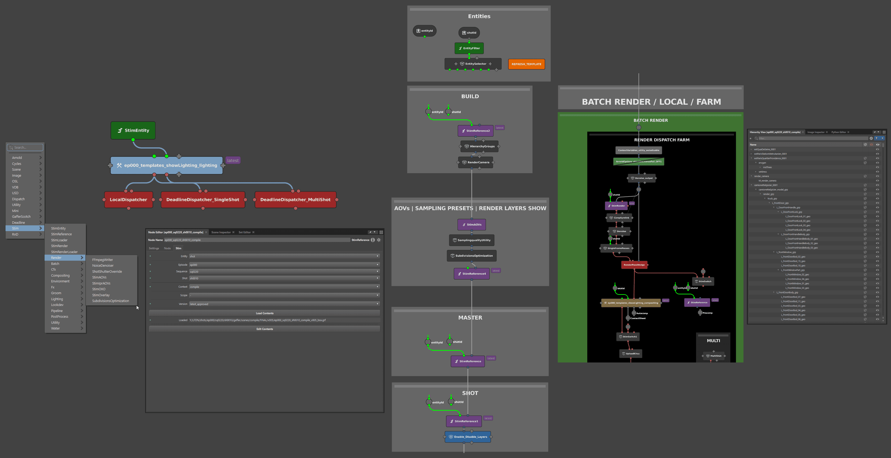Click the set filter icon beside Hierarchy filter
891x458 pixels.
[871, 138]
